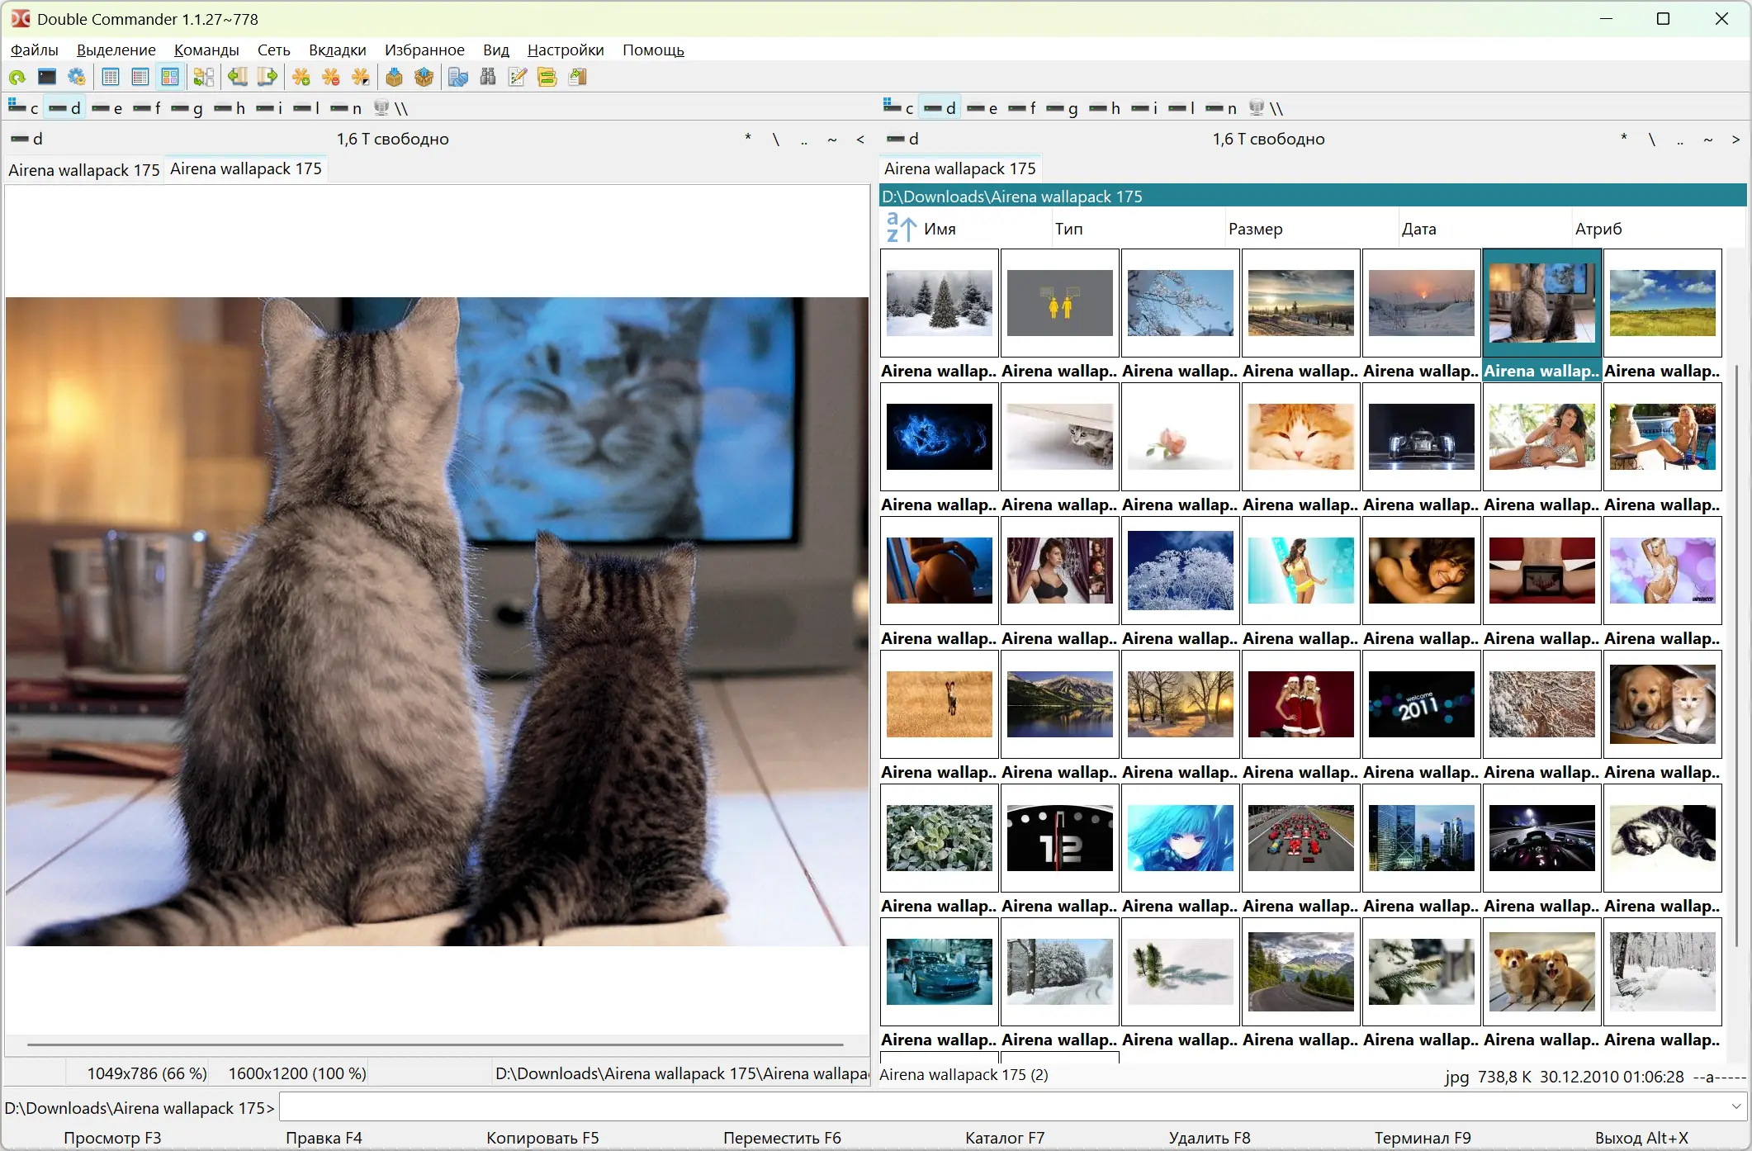
Task: Open the terminal window toolbar icon
Action: (47, 78)
